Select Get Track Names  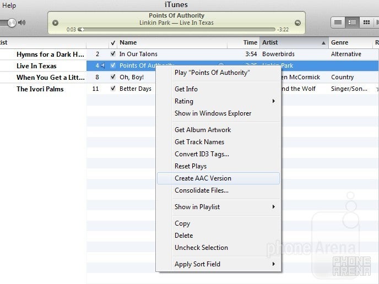218,142
